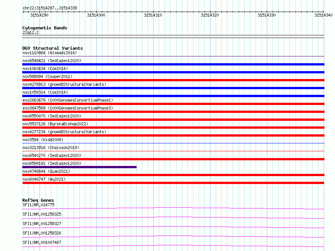This screenshot has width=335, height=251.
Task: Click the 31514340 ruler position label
Action: tap(323, 15)
